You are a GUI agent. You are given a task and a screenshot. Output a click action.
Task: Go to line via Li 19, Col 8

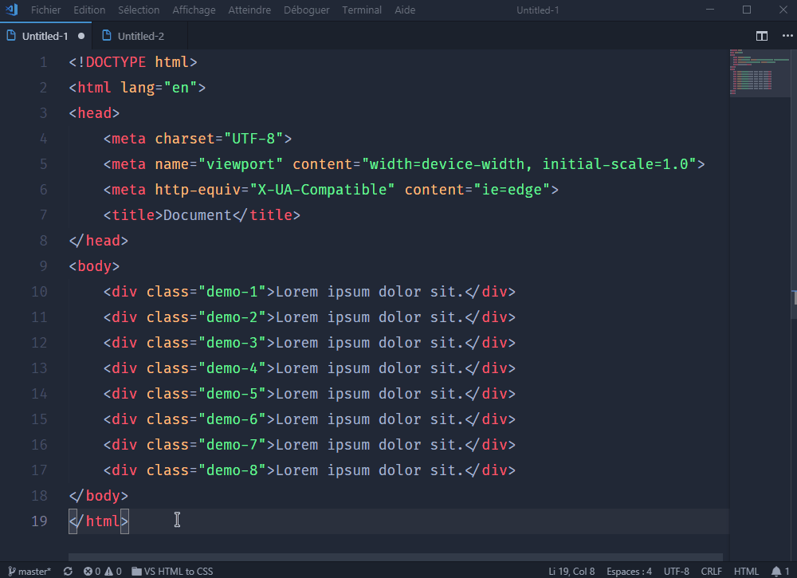[x=572, y=571]
